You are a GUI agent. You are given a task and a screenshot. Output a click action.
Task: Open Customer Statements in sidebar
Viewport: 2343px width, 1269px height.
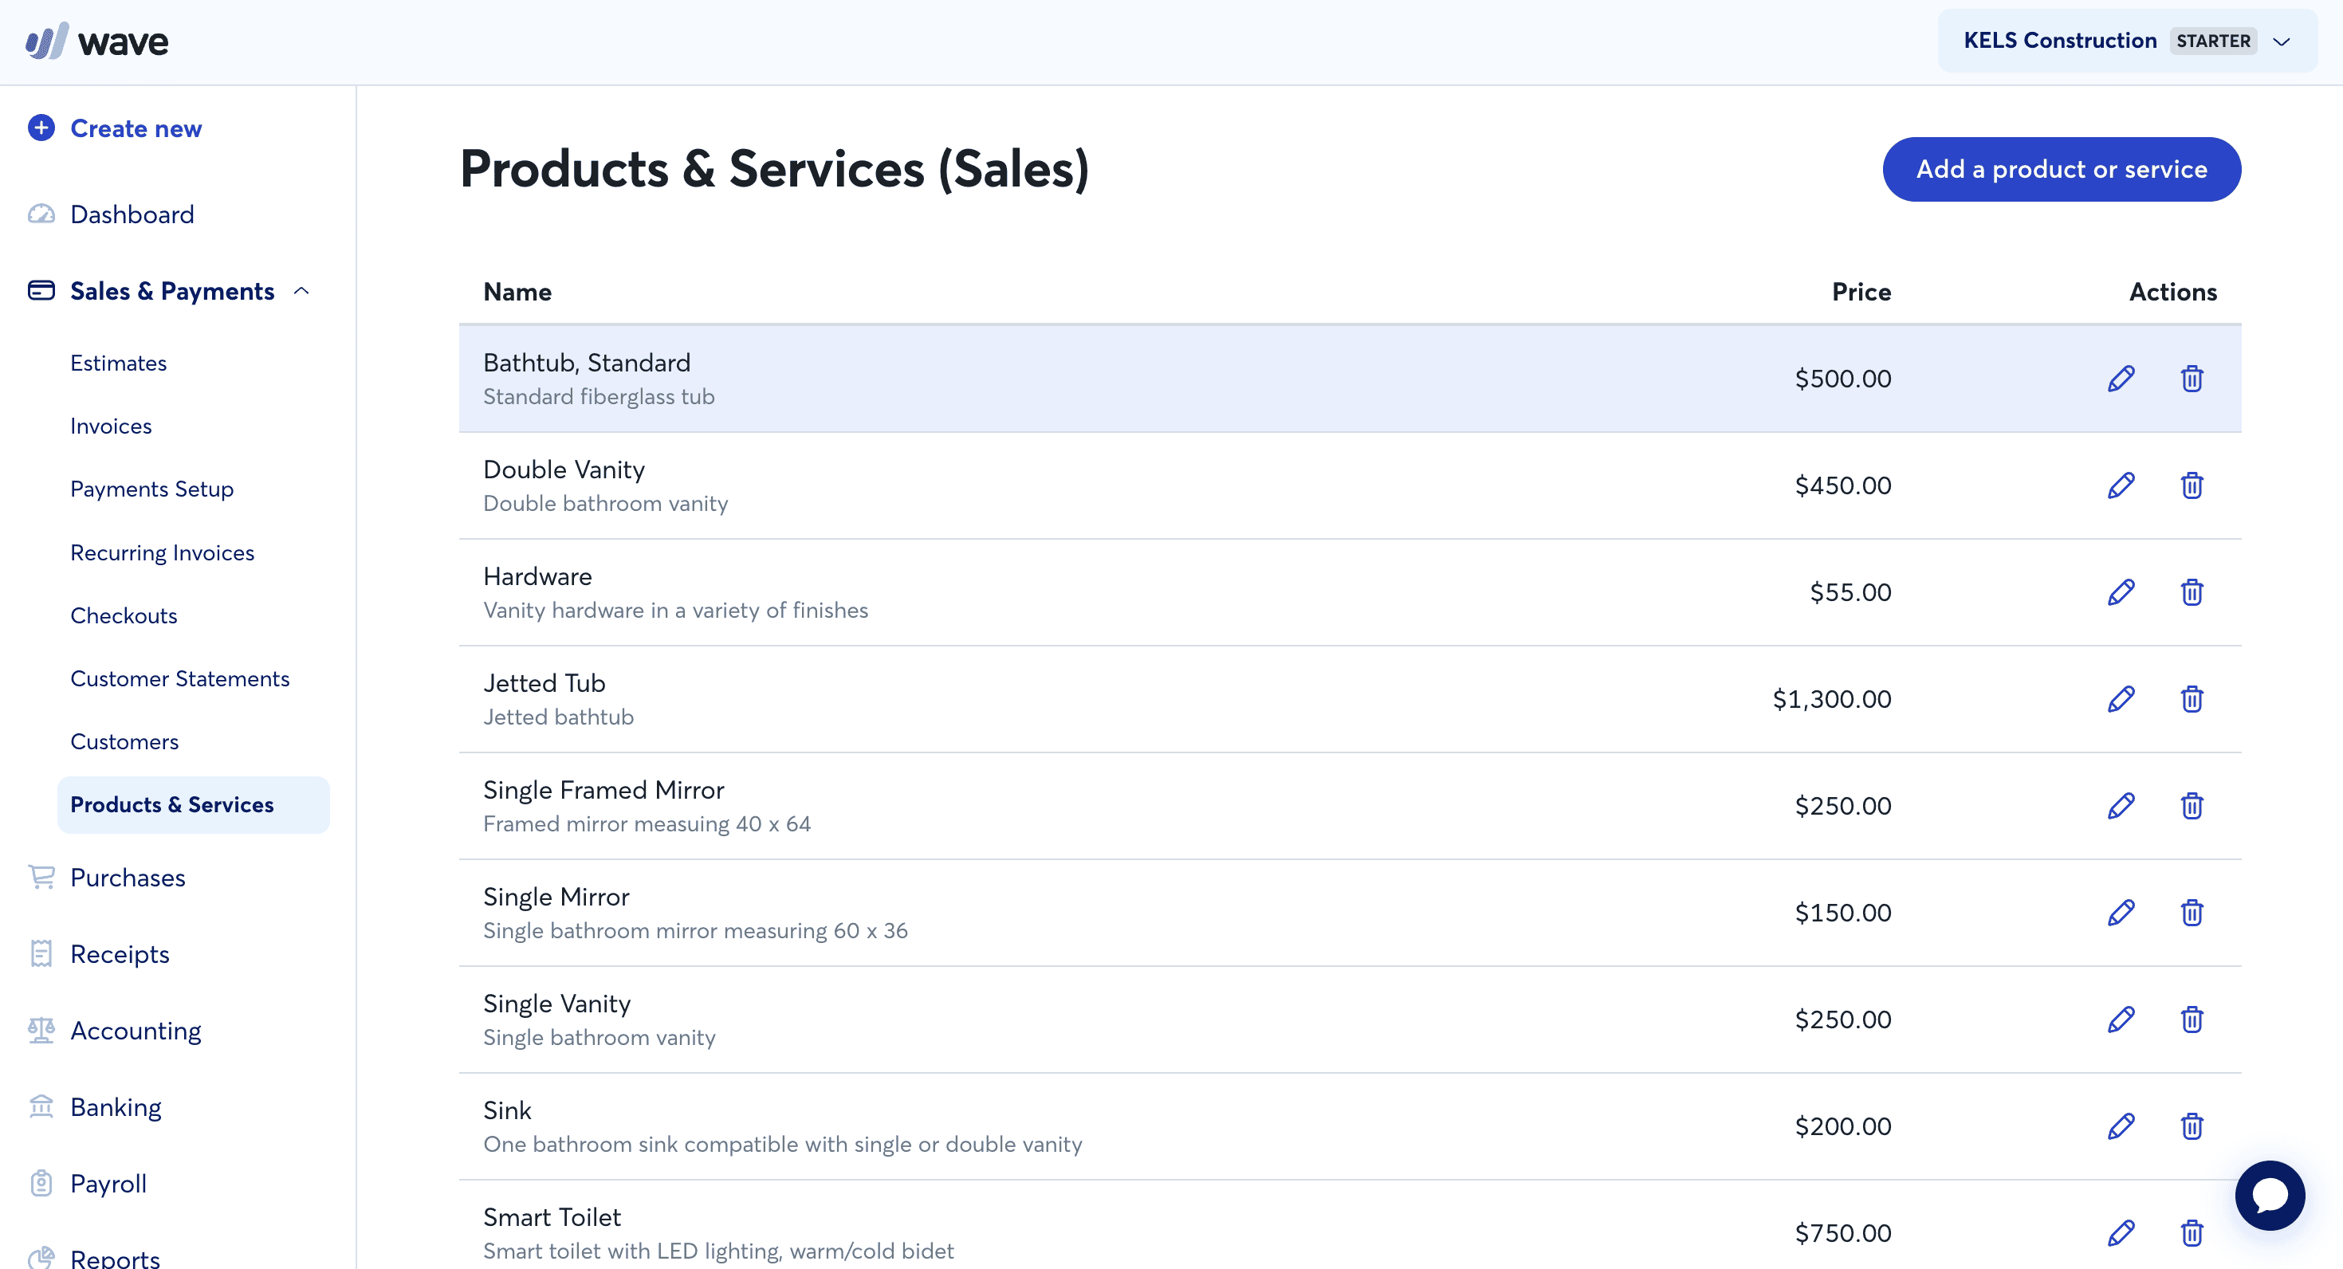[x=180, y=678]
